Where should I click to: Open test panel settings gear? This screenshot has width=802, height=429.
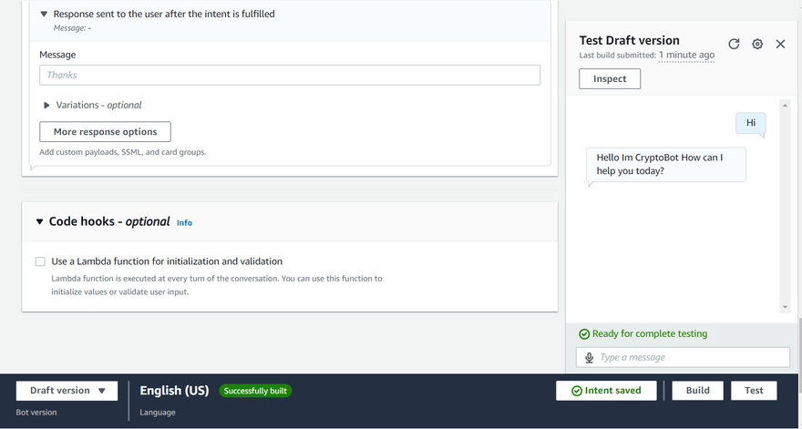757,44
